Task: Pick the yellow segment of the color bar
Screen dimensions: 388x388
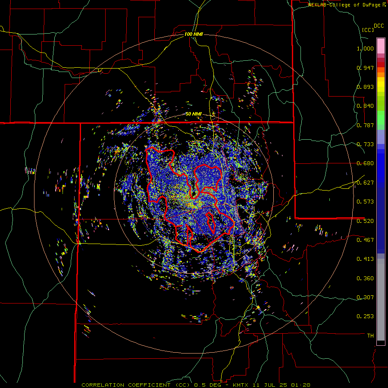Action: (x=381, y=84)
